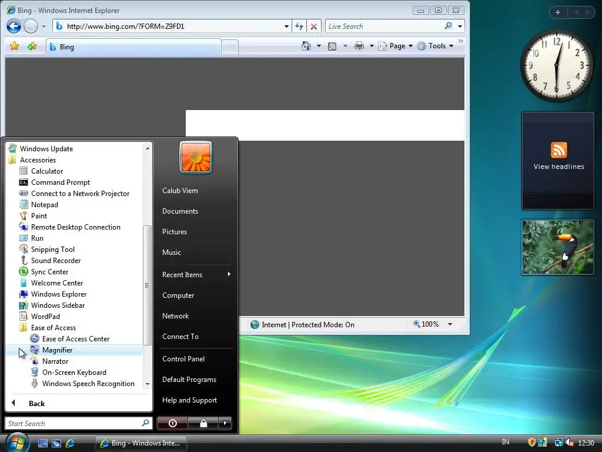Screen dimensions: 602x452
Task: Launch Sound Recorder
Action: point(56,261)
